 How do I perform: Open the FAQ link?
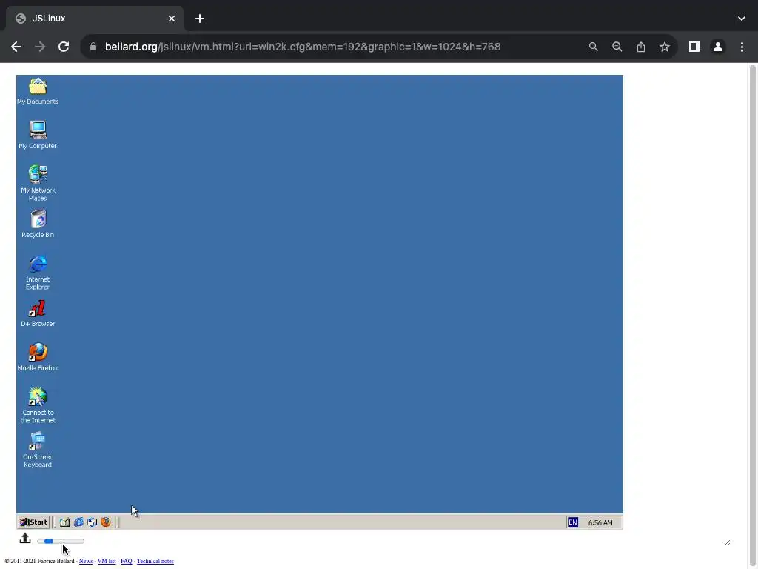(126, 562)
